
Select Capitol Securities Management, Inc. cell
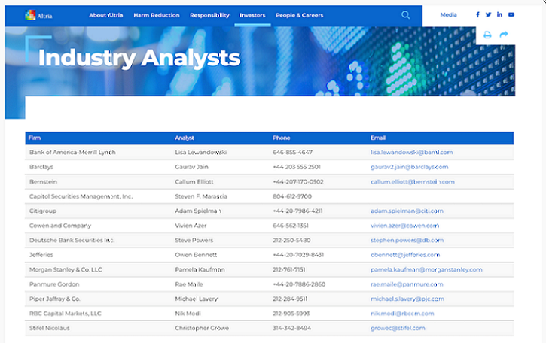(81, 196)
